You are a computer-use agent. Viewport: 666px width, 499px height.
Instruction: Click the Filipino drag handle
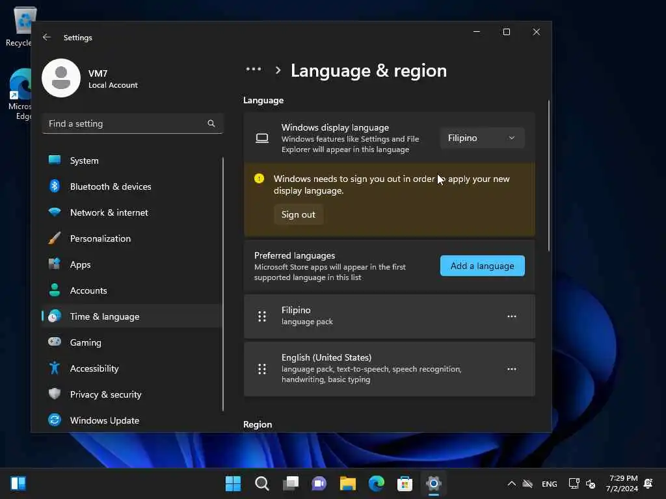tap(262, 316)
